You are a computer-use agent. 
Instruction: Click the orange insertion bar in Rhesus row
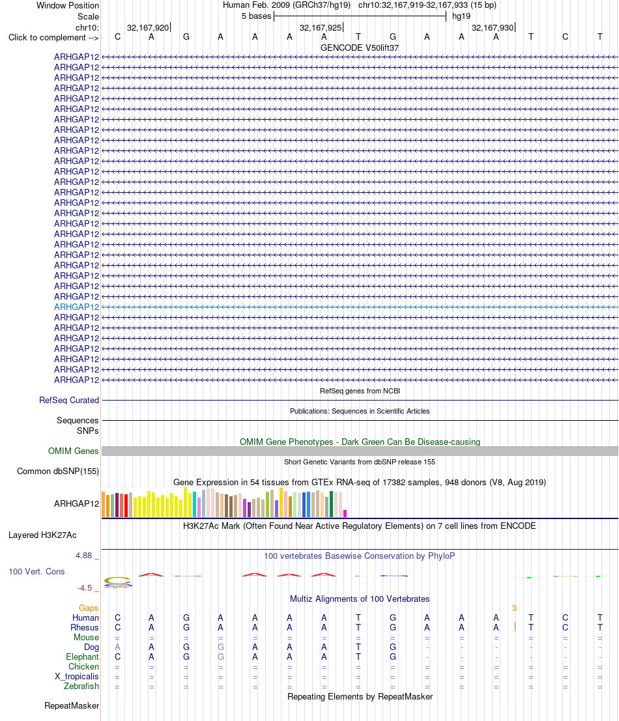[x=515, y=627]
